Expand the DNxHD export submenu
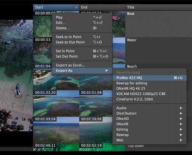The width and height of the screenshot is (192, 155). click(149, 119)
